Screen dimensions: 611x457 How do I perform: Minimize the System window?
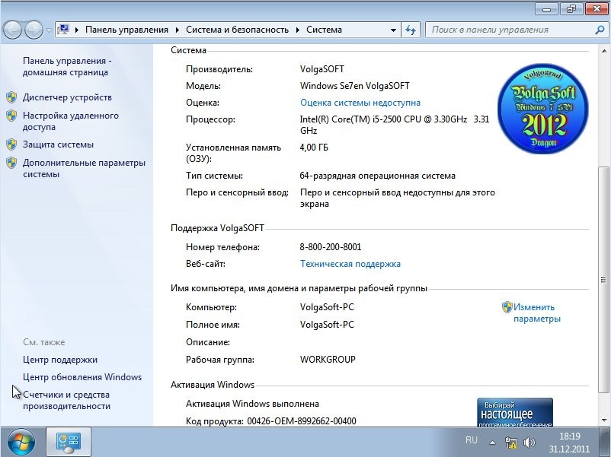point(547,9)
